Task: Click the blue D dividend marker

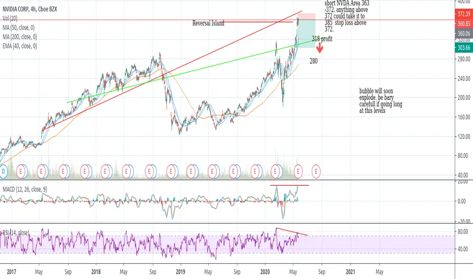Action: point(3,171)
